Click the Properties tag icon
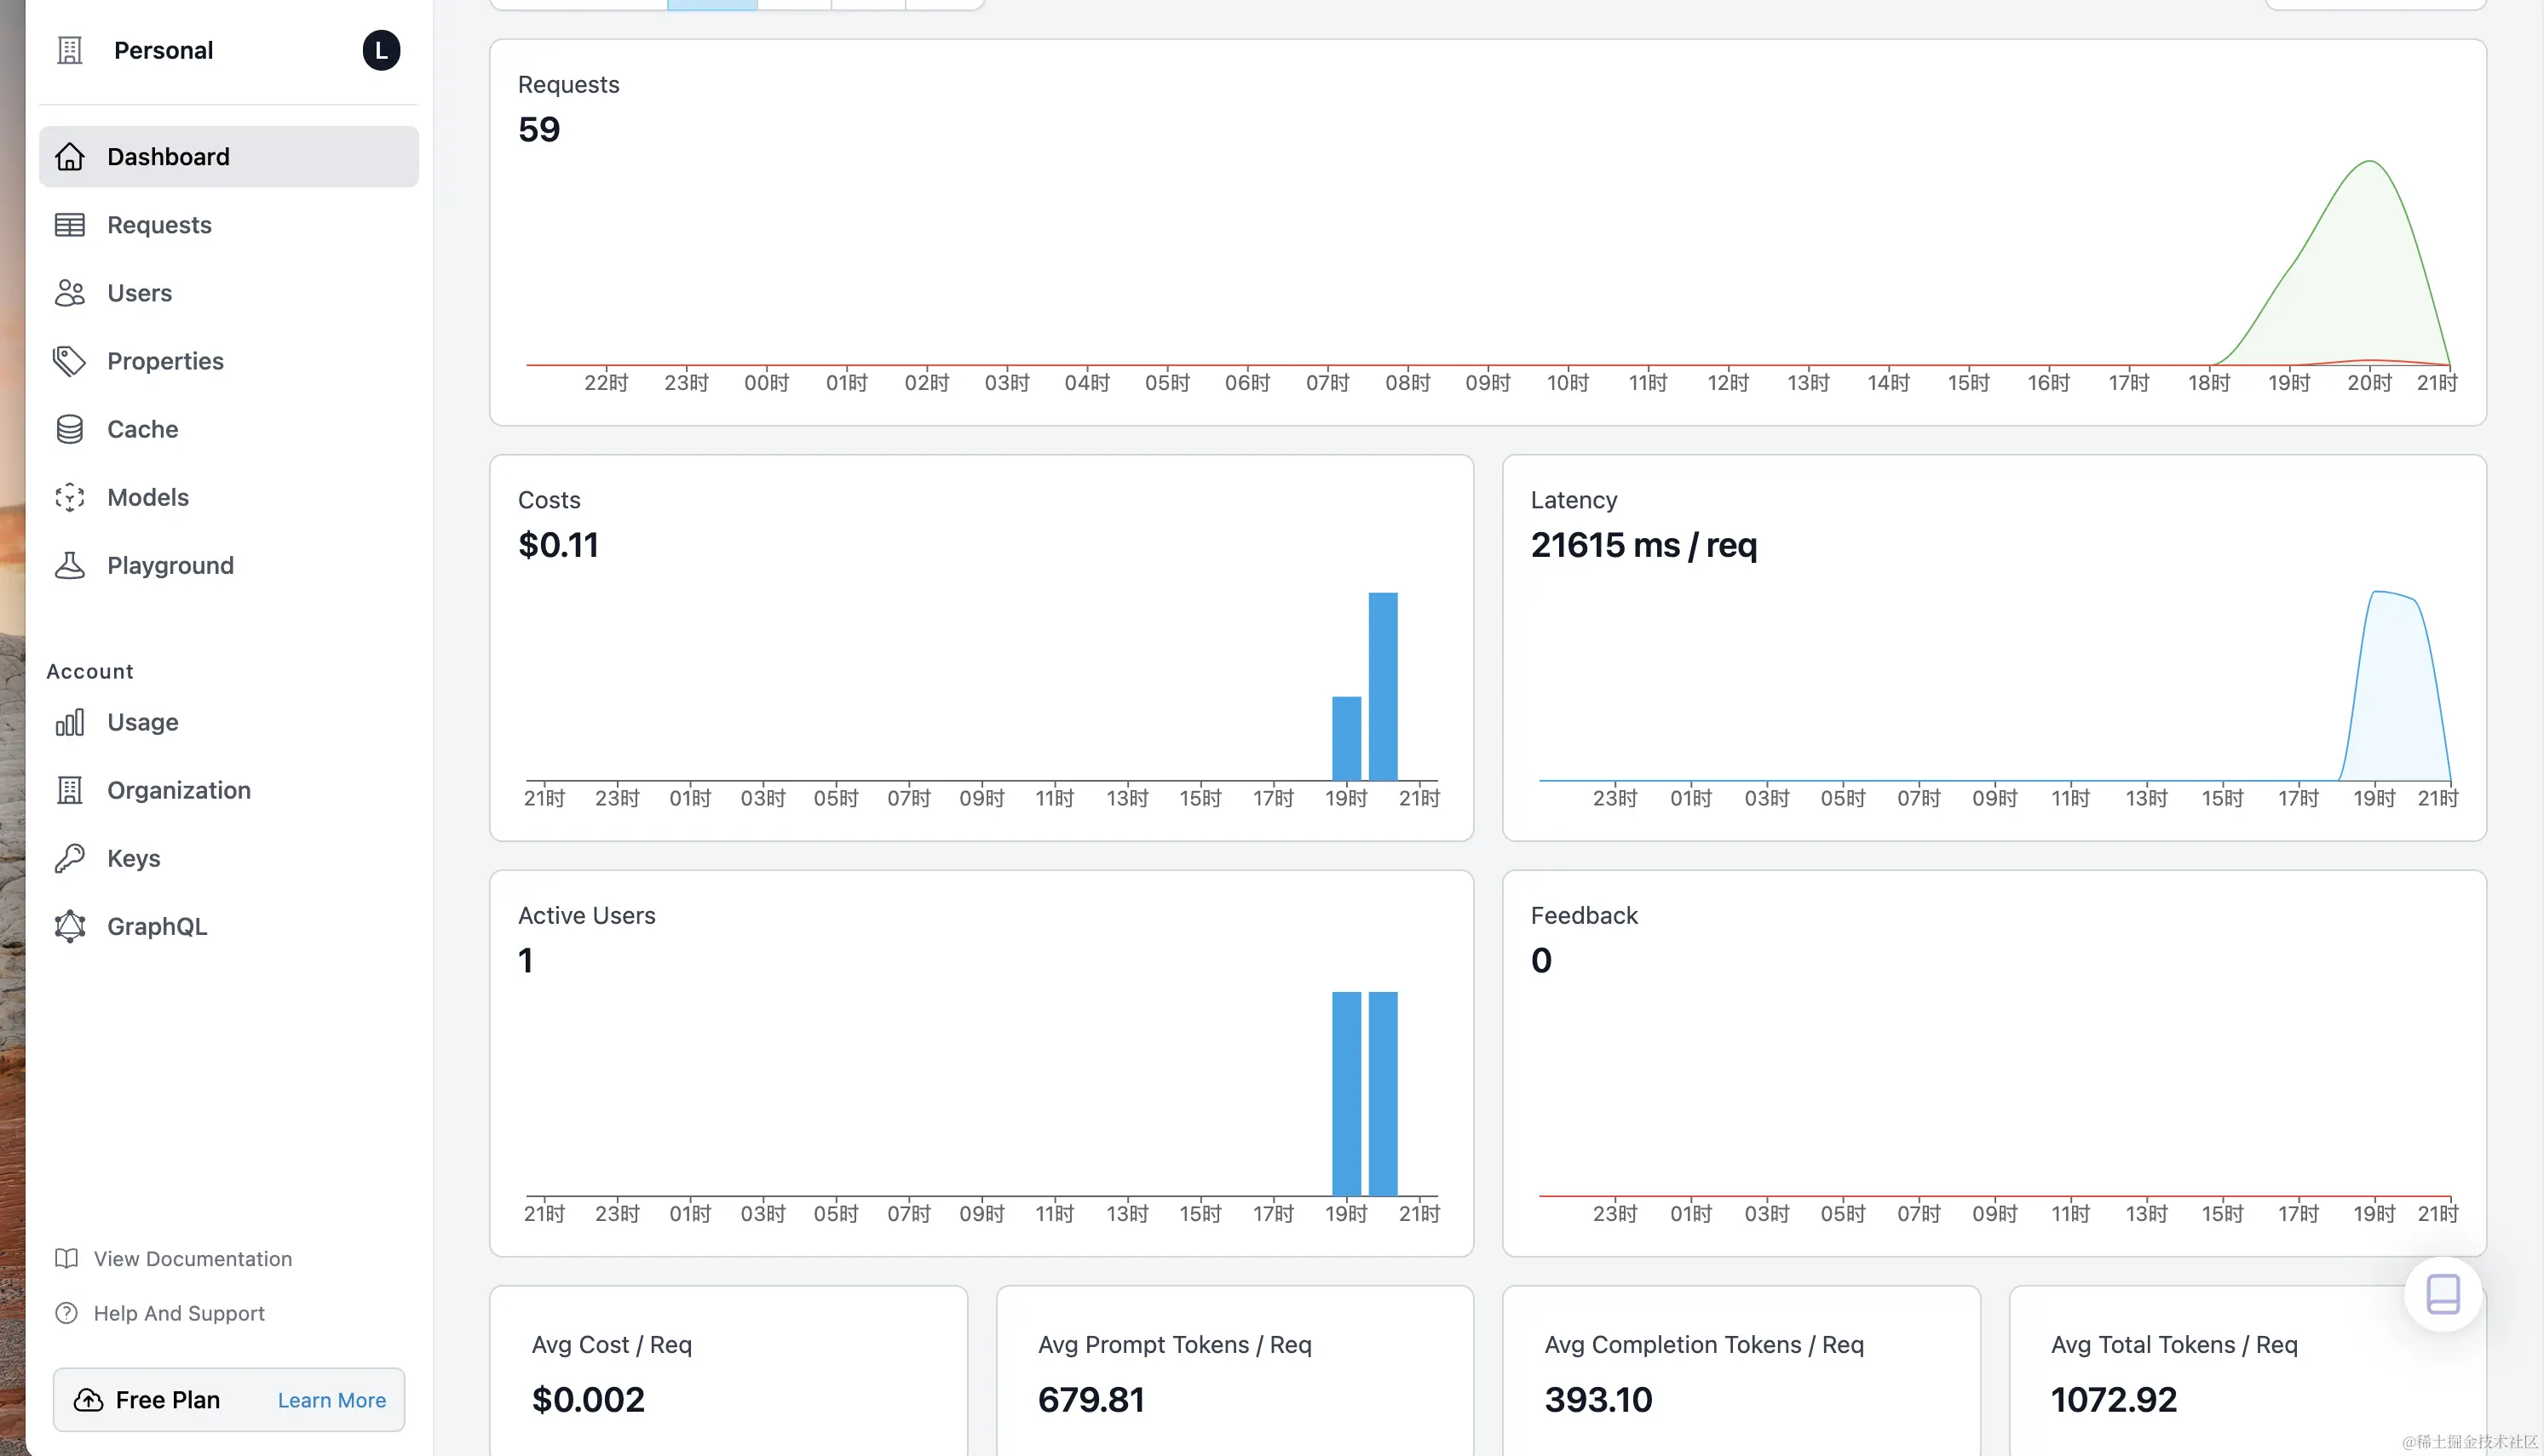 pyautogui.click(x=69, y=361)
